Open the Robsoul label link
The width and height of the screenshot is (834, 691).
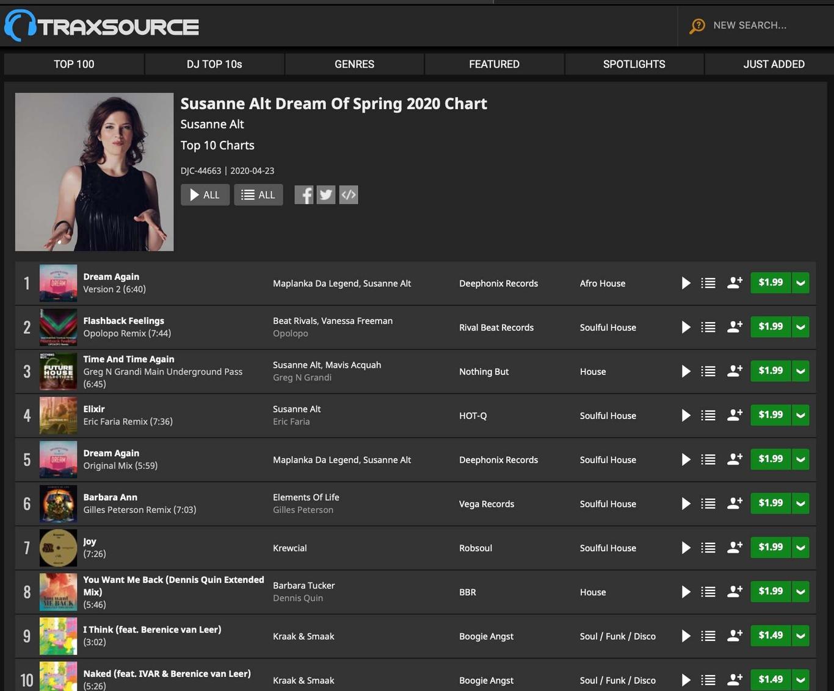point(476,548)
